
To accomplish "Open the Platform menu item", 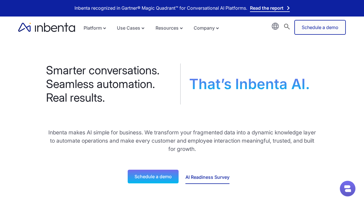I will click(92, 28).
